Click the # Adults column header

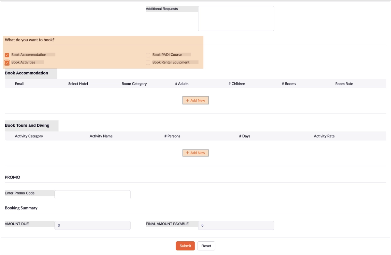pyautogui.click(x=182, y=84)
